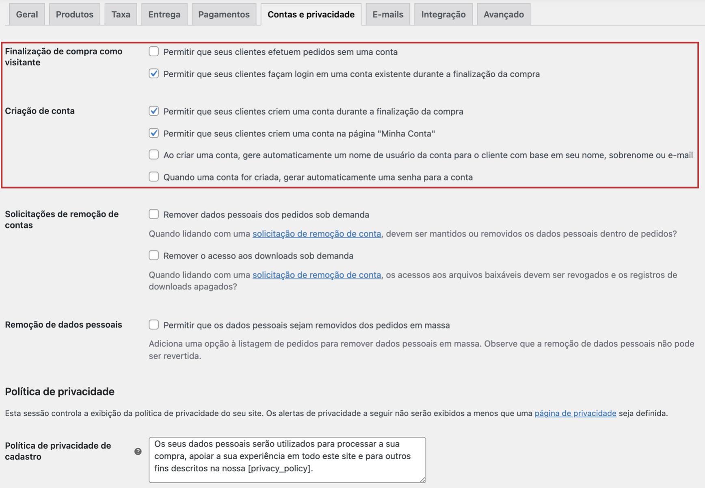Image resolution: width=705 pixels, height=488 pixels.
Task: Click the "Solicitações de remoção de contas" label
Action: click(x=62, y=220)
